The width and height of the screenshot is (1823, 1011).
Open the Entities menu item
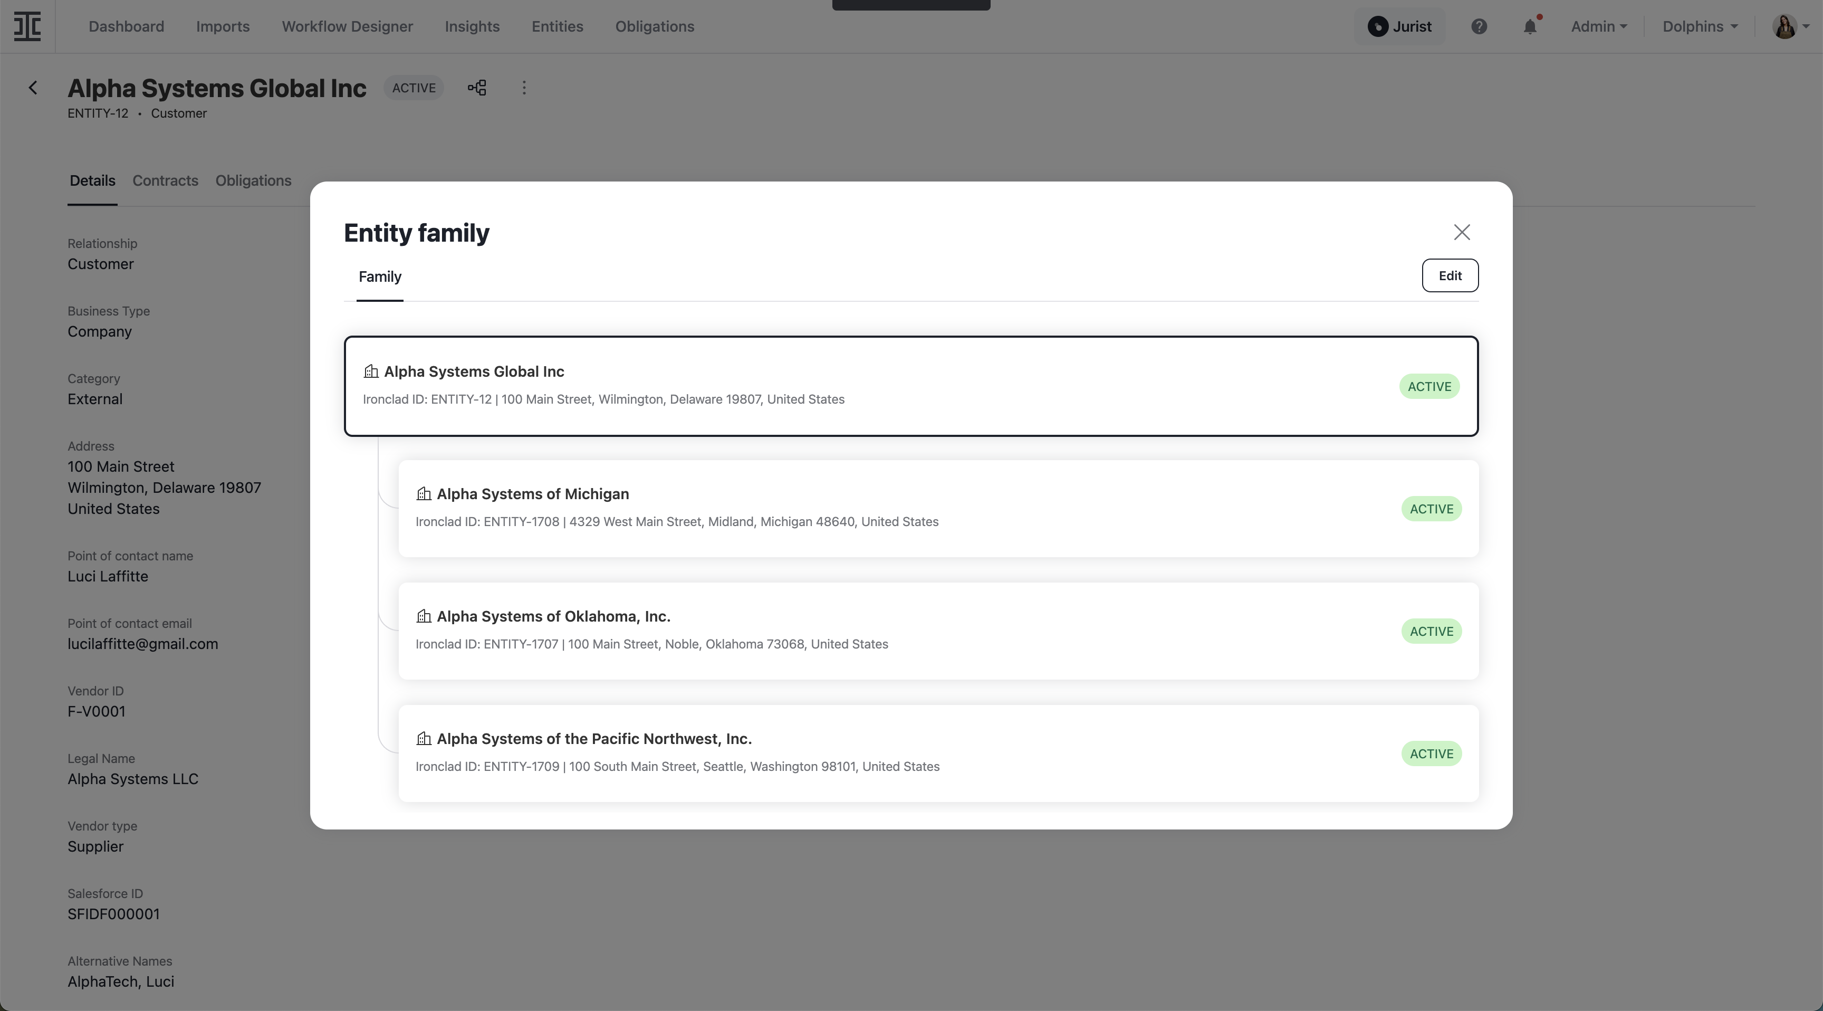(x=558, y=26)
